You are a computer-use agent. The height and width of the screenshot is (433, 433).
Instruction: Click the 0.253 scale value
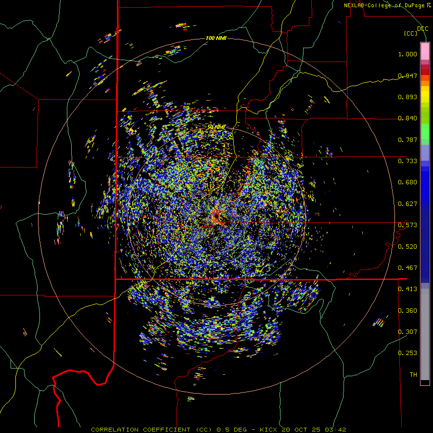[408, 353]
